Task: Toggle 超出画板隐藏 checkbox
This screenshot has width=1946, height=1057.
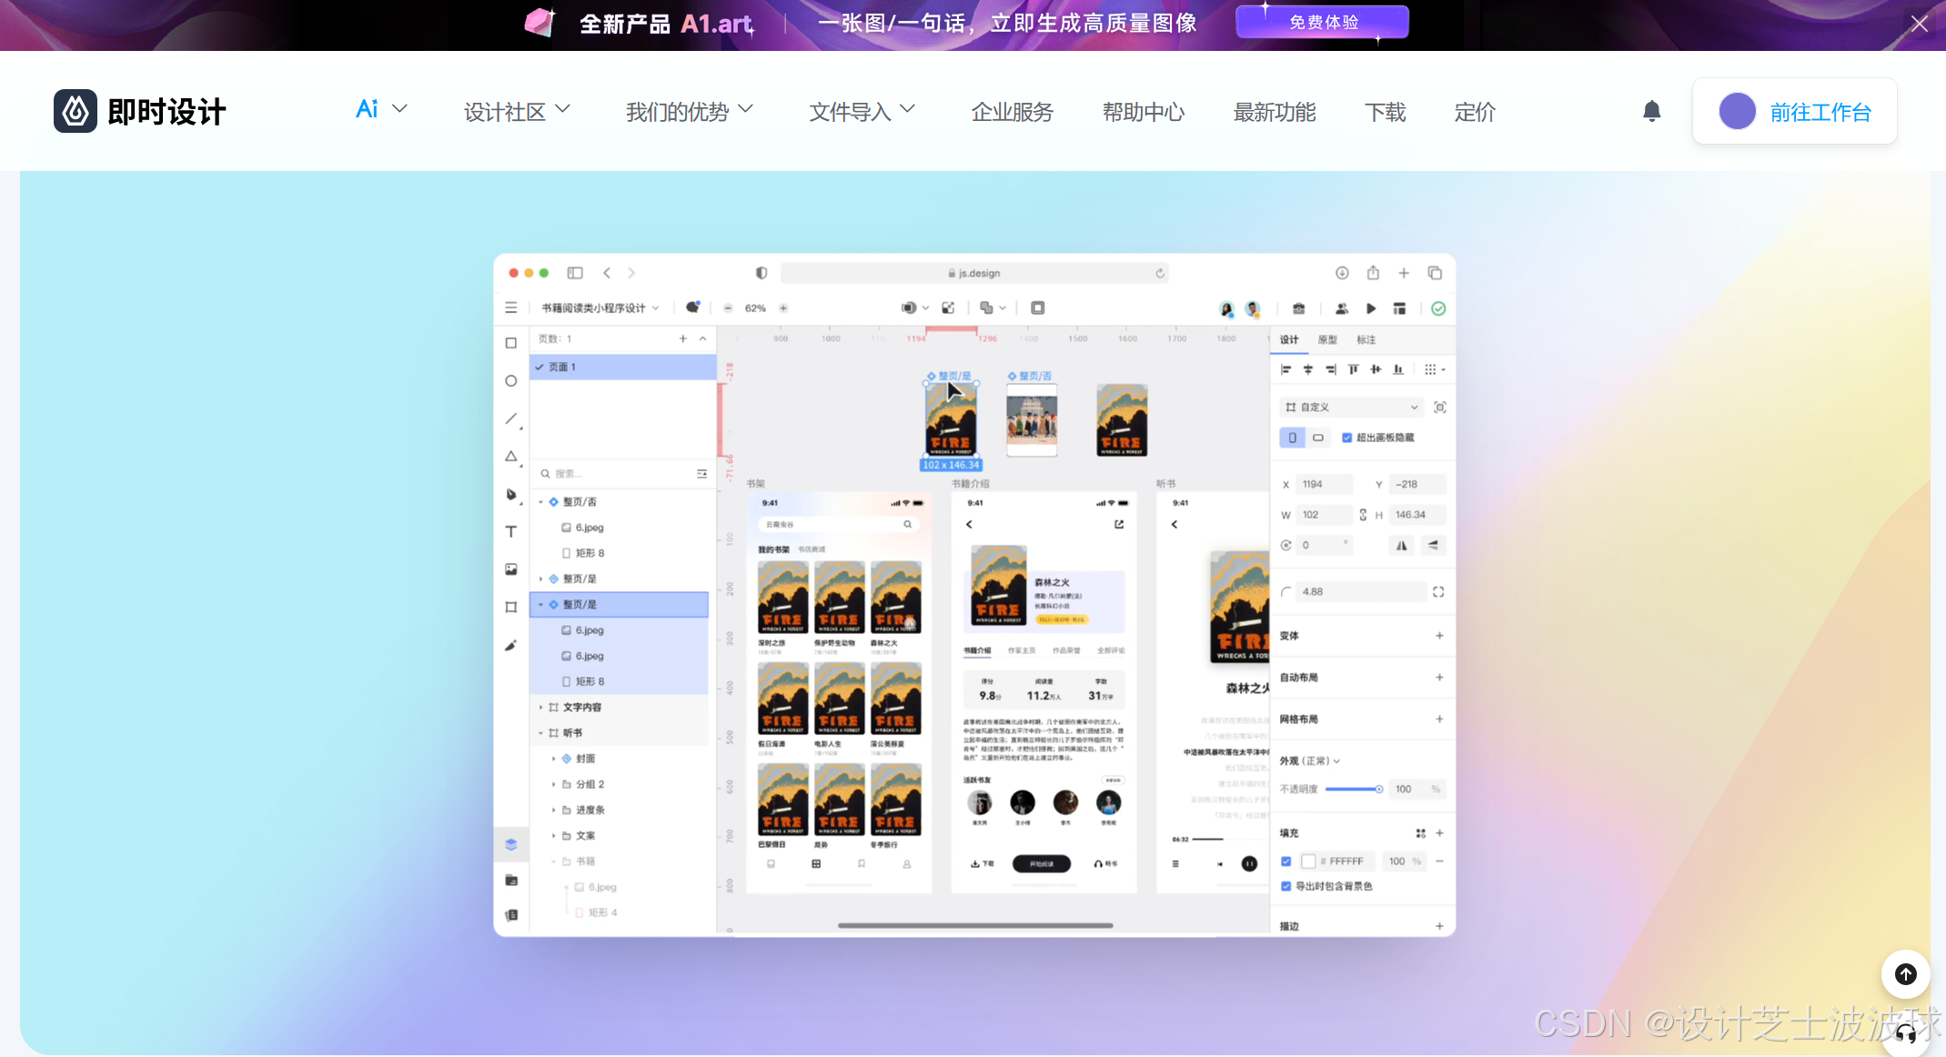Action: tap(1347, 438)
